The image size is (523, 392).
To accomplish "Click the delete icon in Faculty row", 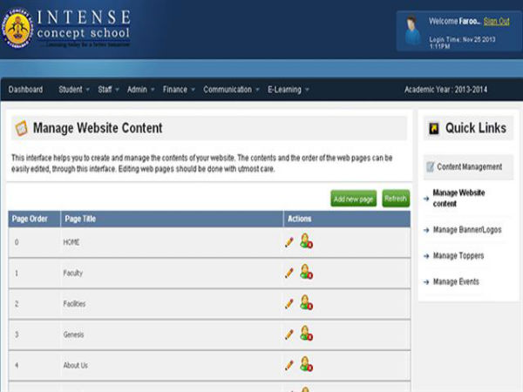I will (x=306, y=272).
